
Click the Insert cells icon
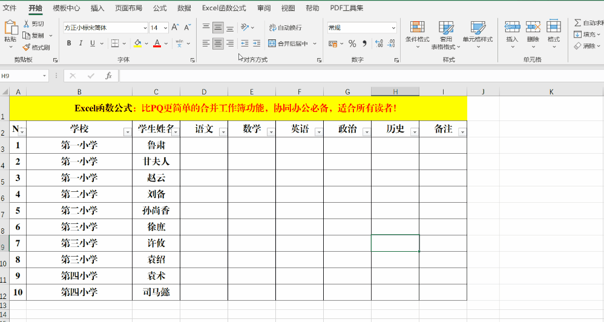pos(512,27)
